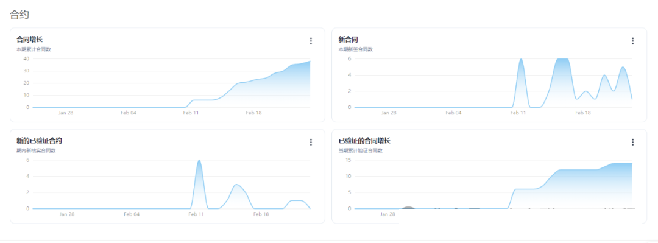
Task: Click the 4 y-axis label in 新合同 chart
Action: click(x=350, y=75)
